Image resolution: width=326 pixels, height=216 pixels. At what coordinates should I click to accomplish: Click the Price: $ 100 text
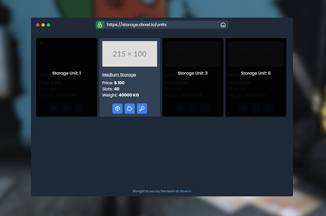113,83
